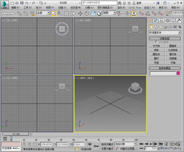
Task: Toggle Spinner Snap
Action: click(x=160, y=13)
